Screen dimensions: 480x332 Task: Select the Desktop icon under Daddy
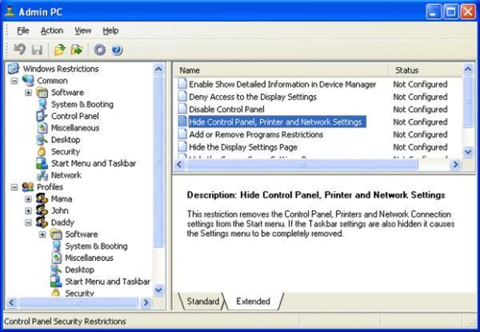click(x=56, y=269)
